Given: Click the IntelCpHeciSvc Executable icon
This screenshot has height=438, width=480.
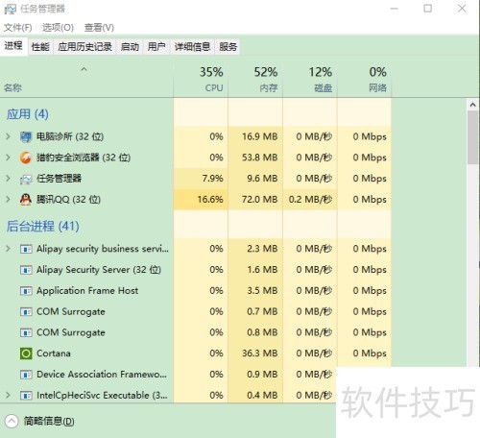Looking at the screenshot, I should click(x=26, y=396).
